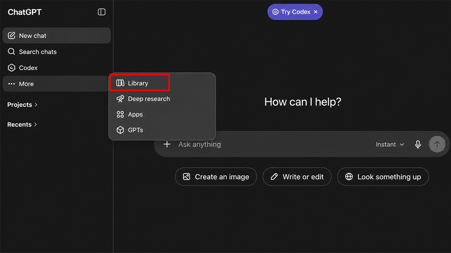Click the Apps grid icon
This screenshot has width=451, height=253.
[120, 114]
